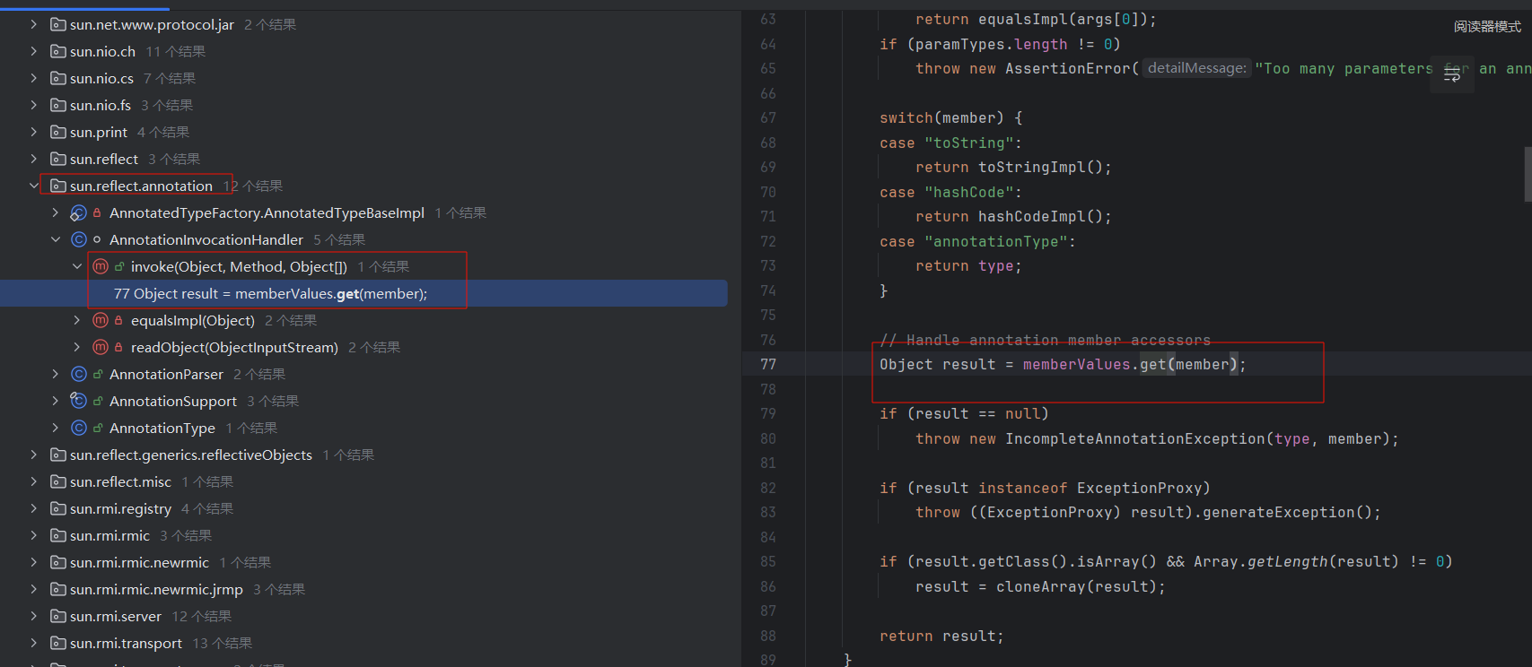Collapse the sun.reflect.annotation package node
Screen dimensions: 1532x667
point(34,186)
